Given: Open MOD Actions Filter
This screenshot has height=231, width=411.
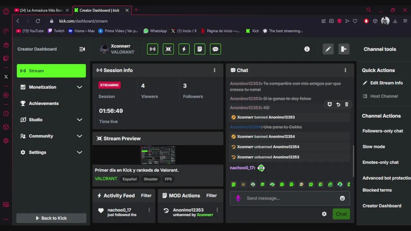Looking at the screenshot, I should coord(212,195).
